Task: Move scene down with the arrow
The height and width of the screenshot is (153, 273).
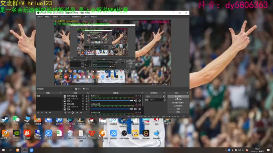Action: pyautogui.click(x=50, y=113)
